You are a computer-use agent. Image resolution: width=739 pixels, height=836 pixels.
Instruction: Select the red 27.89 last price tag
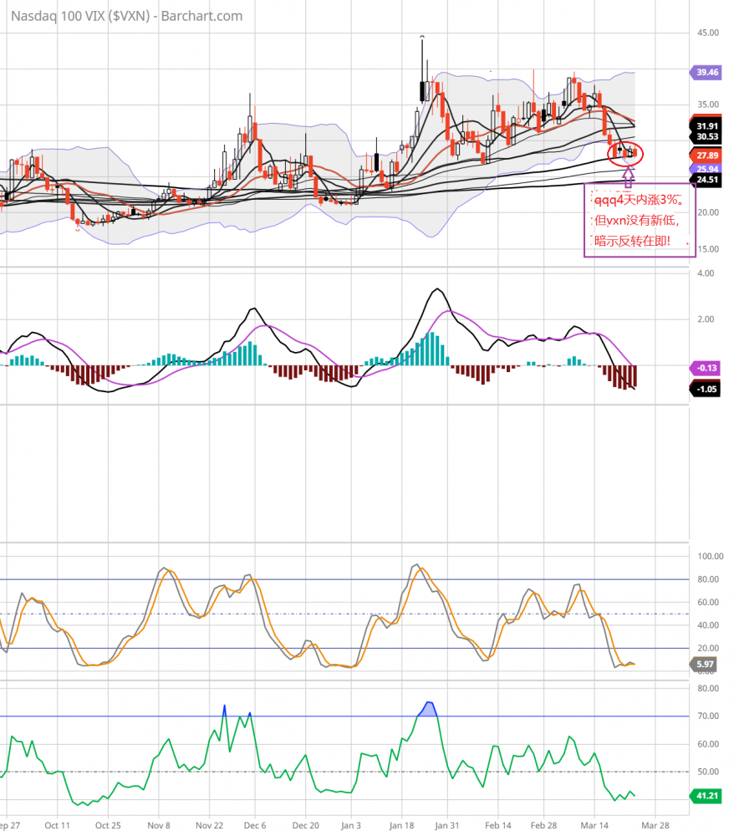(706, 155)
